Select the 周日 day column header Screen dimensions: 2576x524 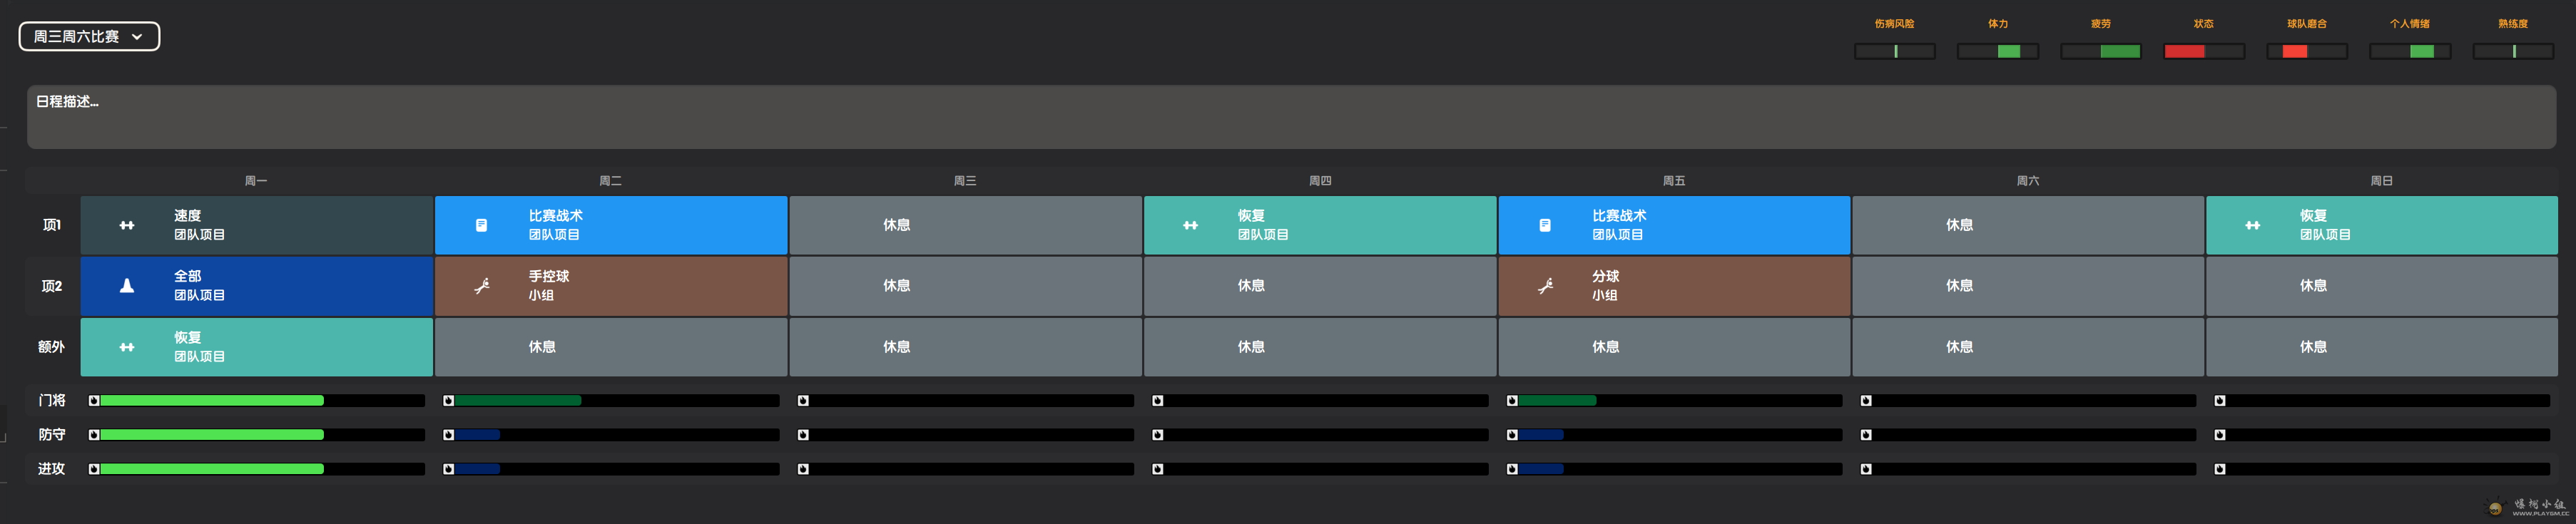click(x=2381, y=181)
